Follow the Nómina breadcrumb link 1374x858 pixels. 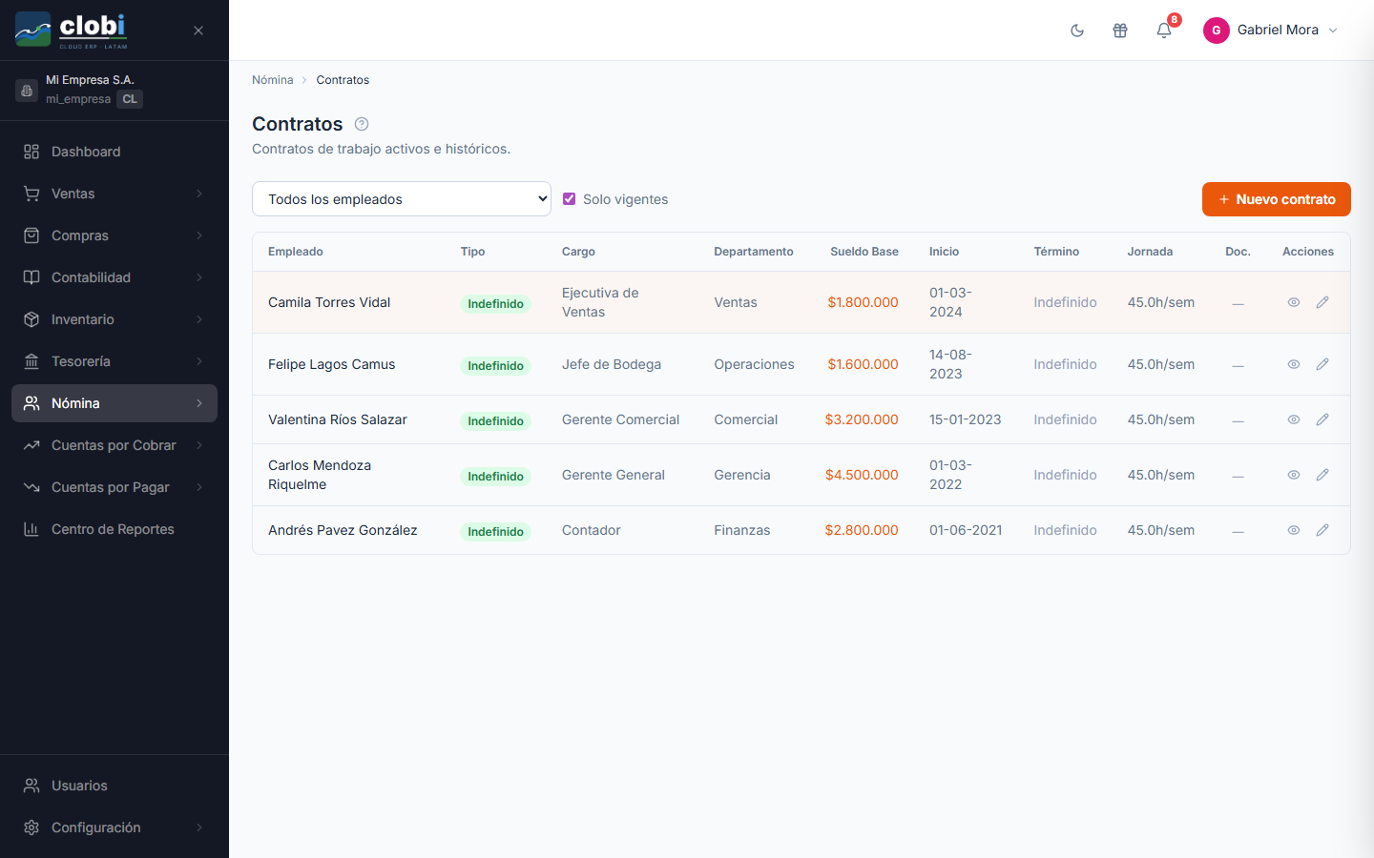[273, 80]
